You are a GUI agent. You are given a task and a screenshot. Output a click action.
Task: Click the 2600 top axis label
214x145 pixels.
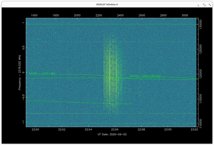(x=142, y=15)
